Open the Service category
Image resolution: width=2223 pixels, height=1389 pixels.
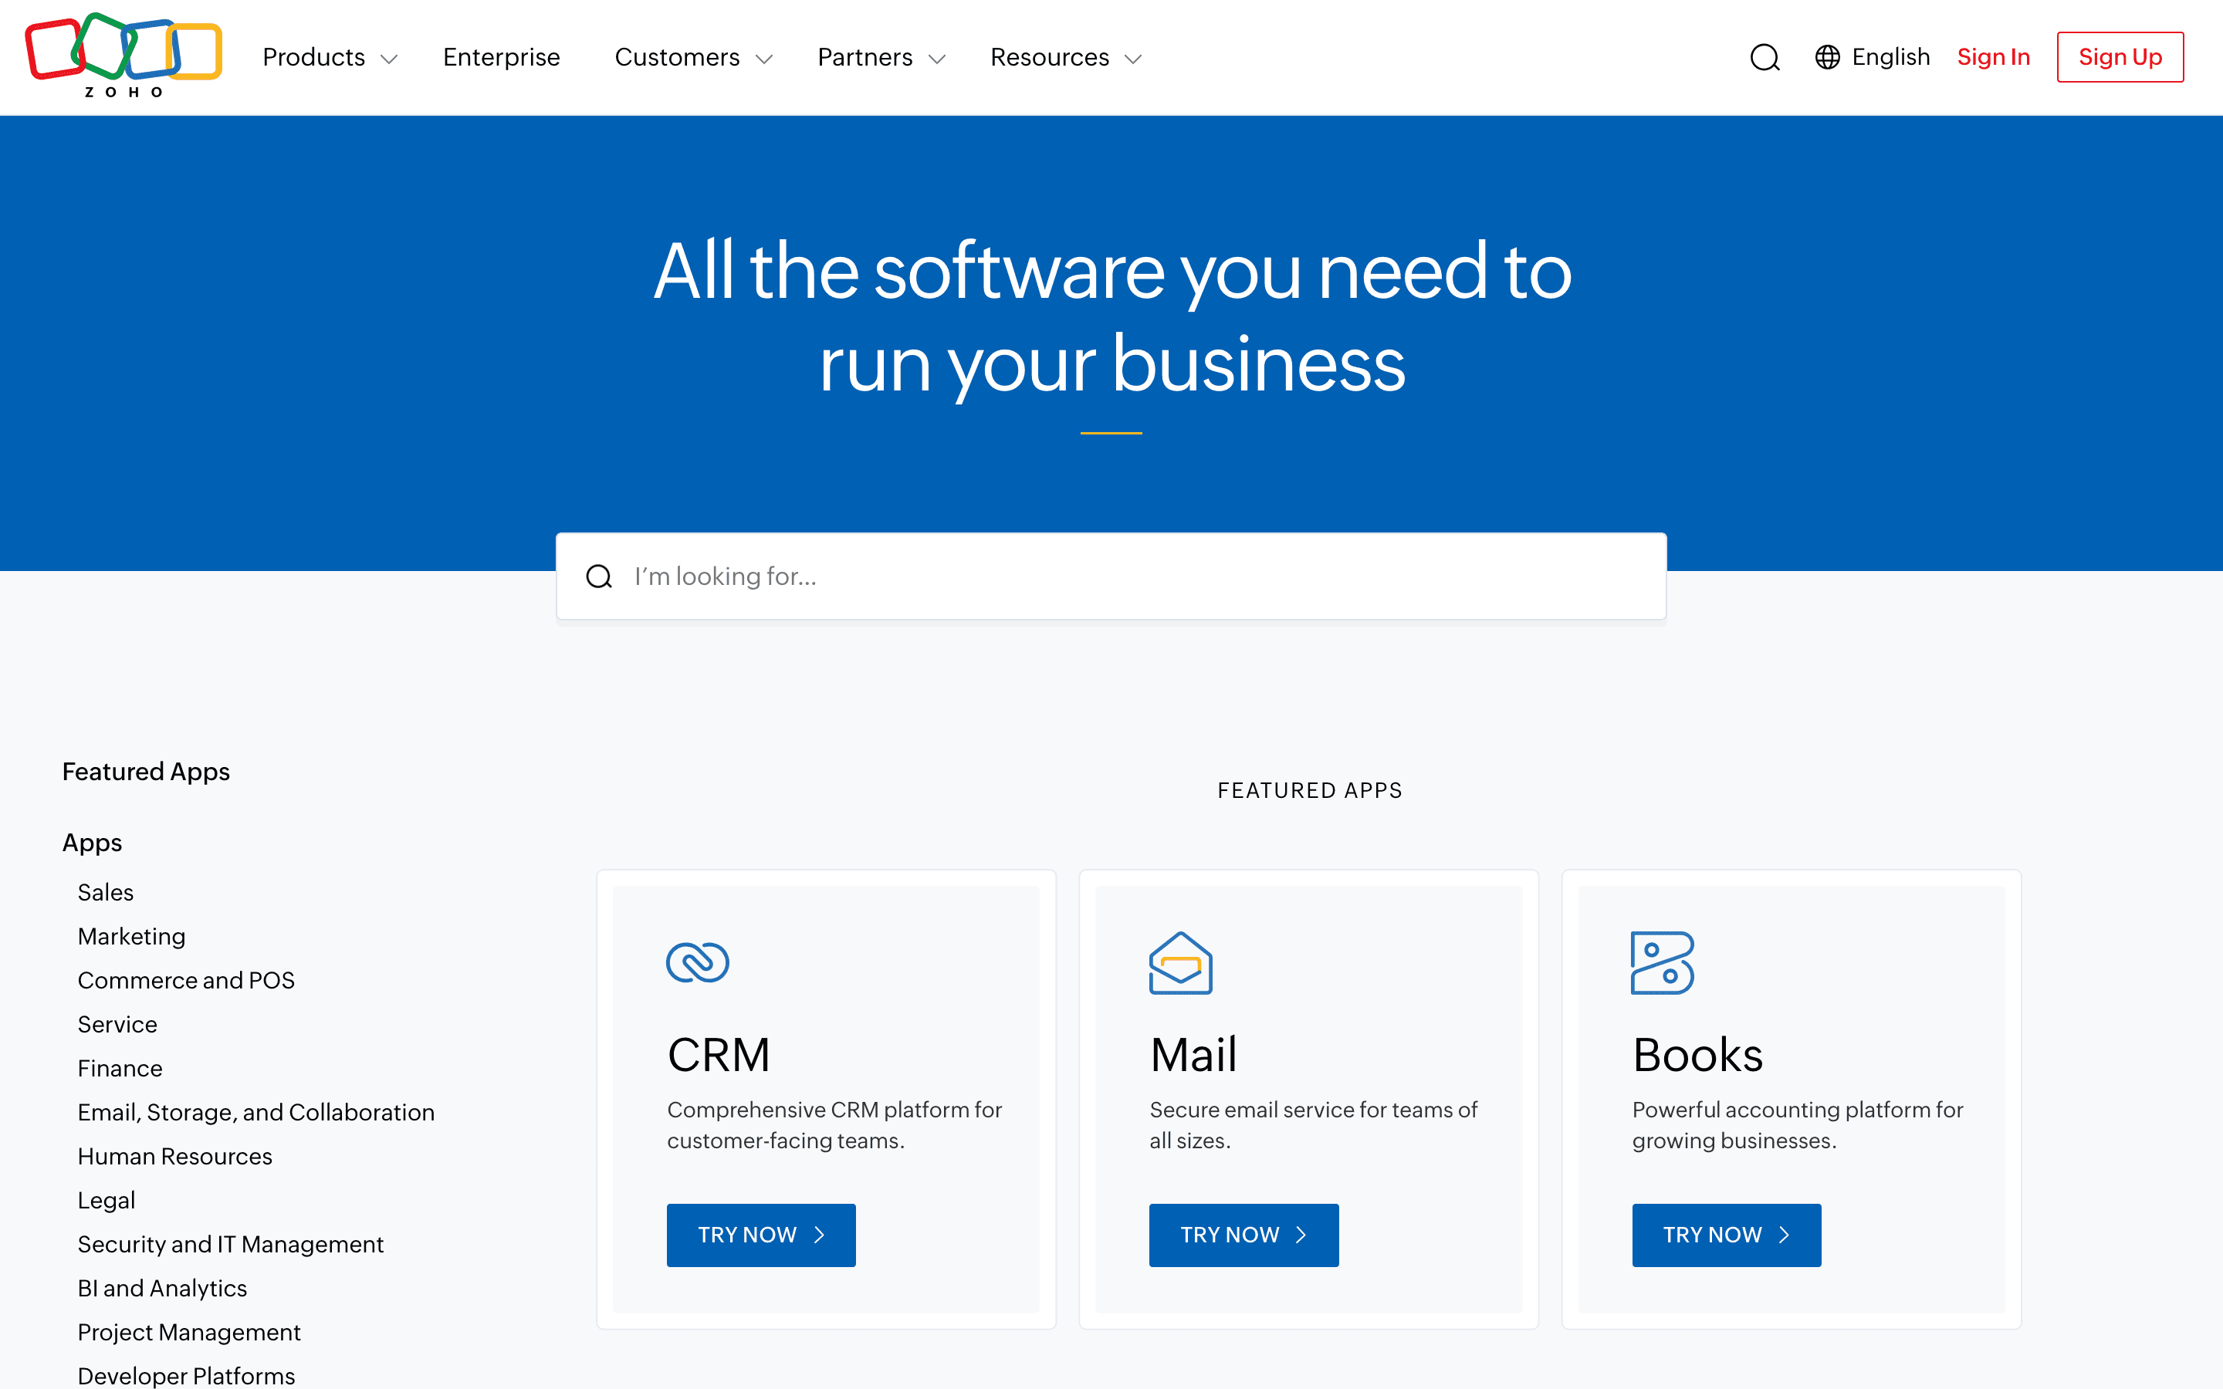117,1024
